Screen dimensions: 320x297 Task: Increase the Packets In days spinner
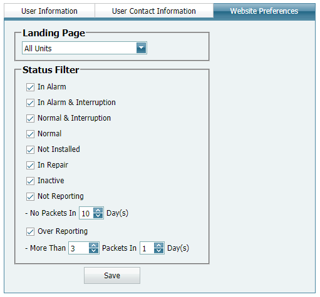(158, 245)
